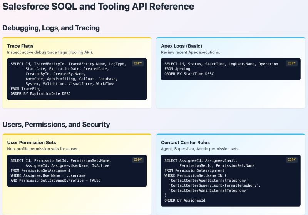308x215 pixels.
Task: Copy the Trace Flags query
Action: click(x=138, y=63)
